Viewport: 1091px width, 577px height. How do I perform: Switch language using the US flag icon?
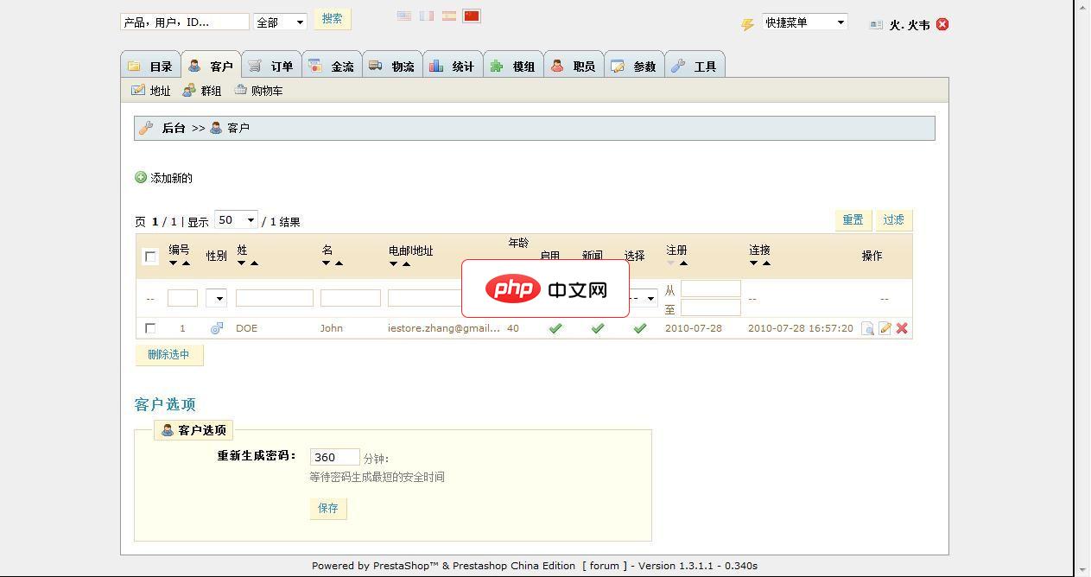click(404, 16)
